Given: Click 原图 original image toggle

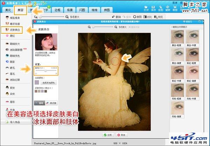Looking at the screenshot, I should tap(138, 17).
